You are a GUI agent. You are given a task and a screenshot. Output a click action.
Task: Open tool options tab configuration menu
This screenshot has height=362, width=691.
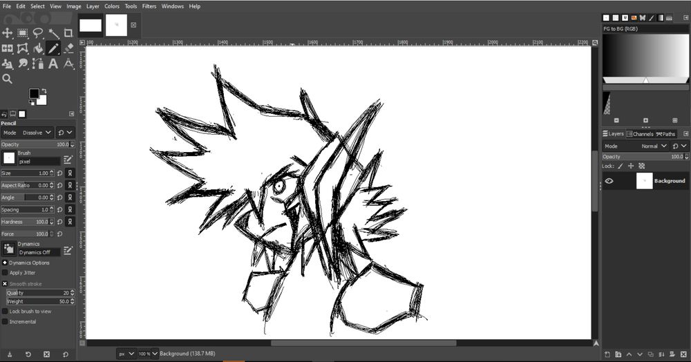pos(72,114)
